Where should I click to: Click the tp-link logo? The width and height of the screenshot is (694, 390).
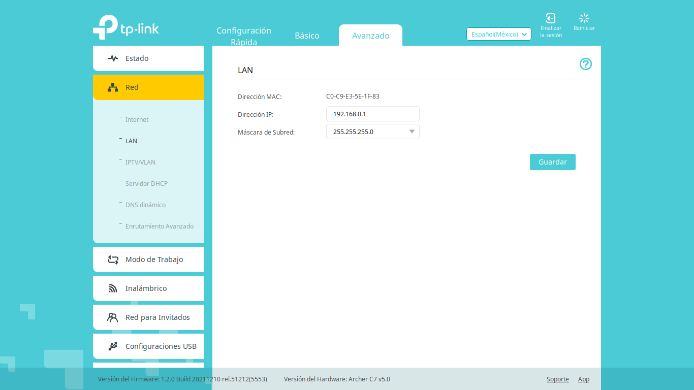(126, 27)
